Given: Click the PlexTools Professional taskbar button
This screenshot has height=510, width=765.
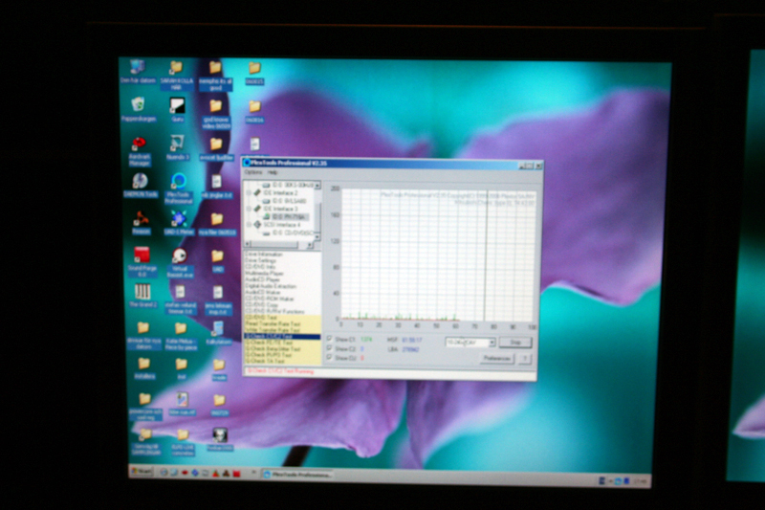Looking at the screenshot, I should (x=297, y=474).
